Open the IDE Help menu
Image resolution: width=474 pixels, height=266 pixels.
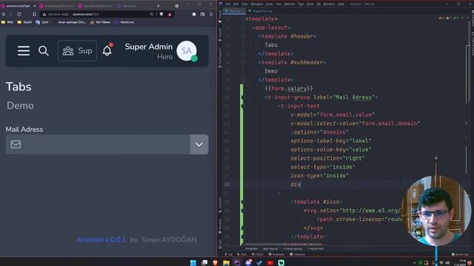click(x=341, y=4)
